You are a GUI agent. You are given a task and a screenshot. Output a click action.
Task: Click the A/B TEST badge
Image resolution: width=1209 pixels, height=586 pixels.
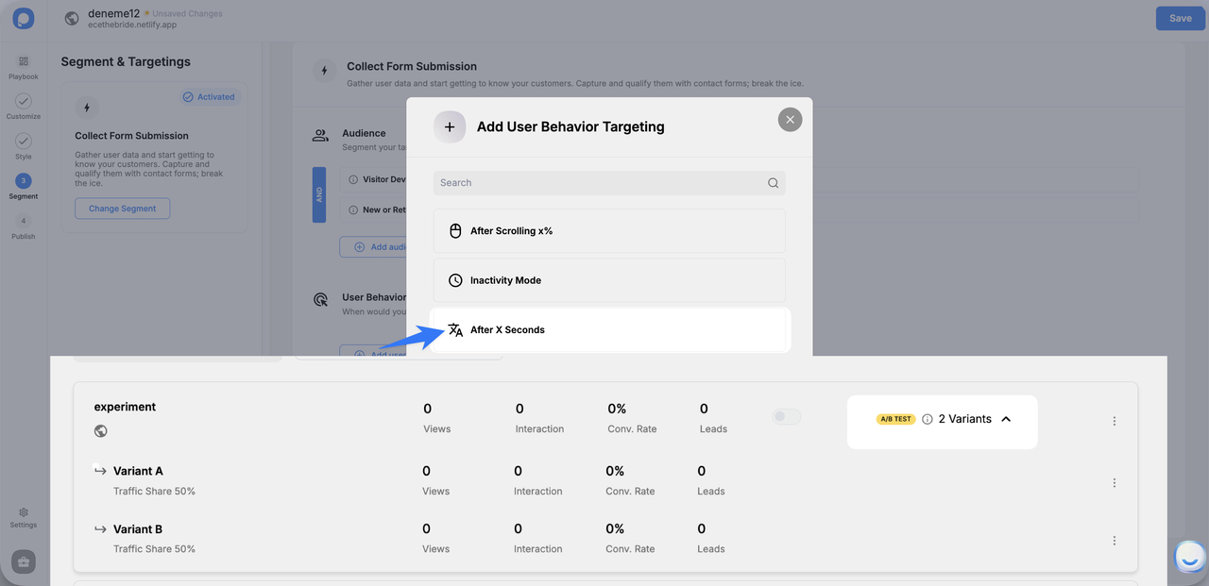tap(895, 419)
